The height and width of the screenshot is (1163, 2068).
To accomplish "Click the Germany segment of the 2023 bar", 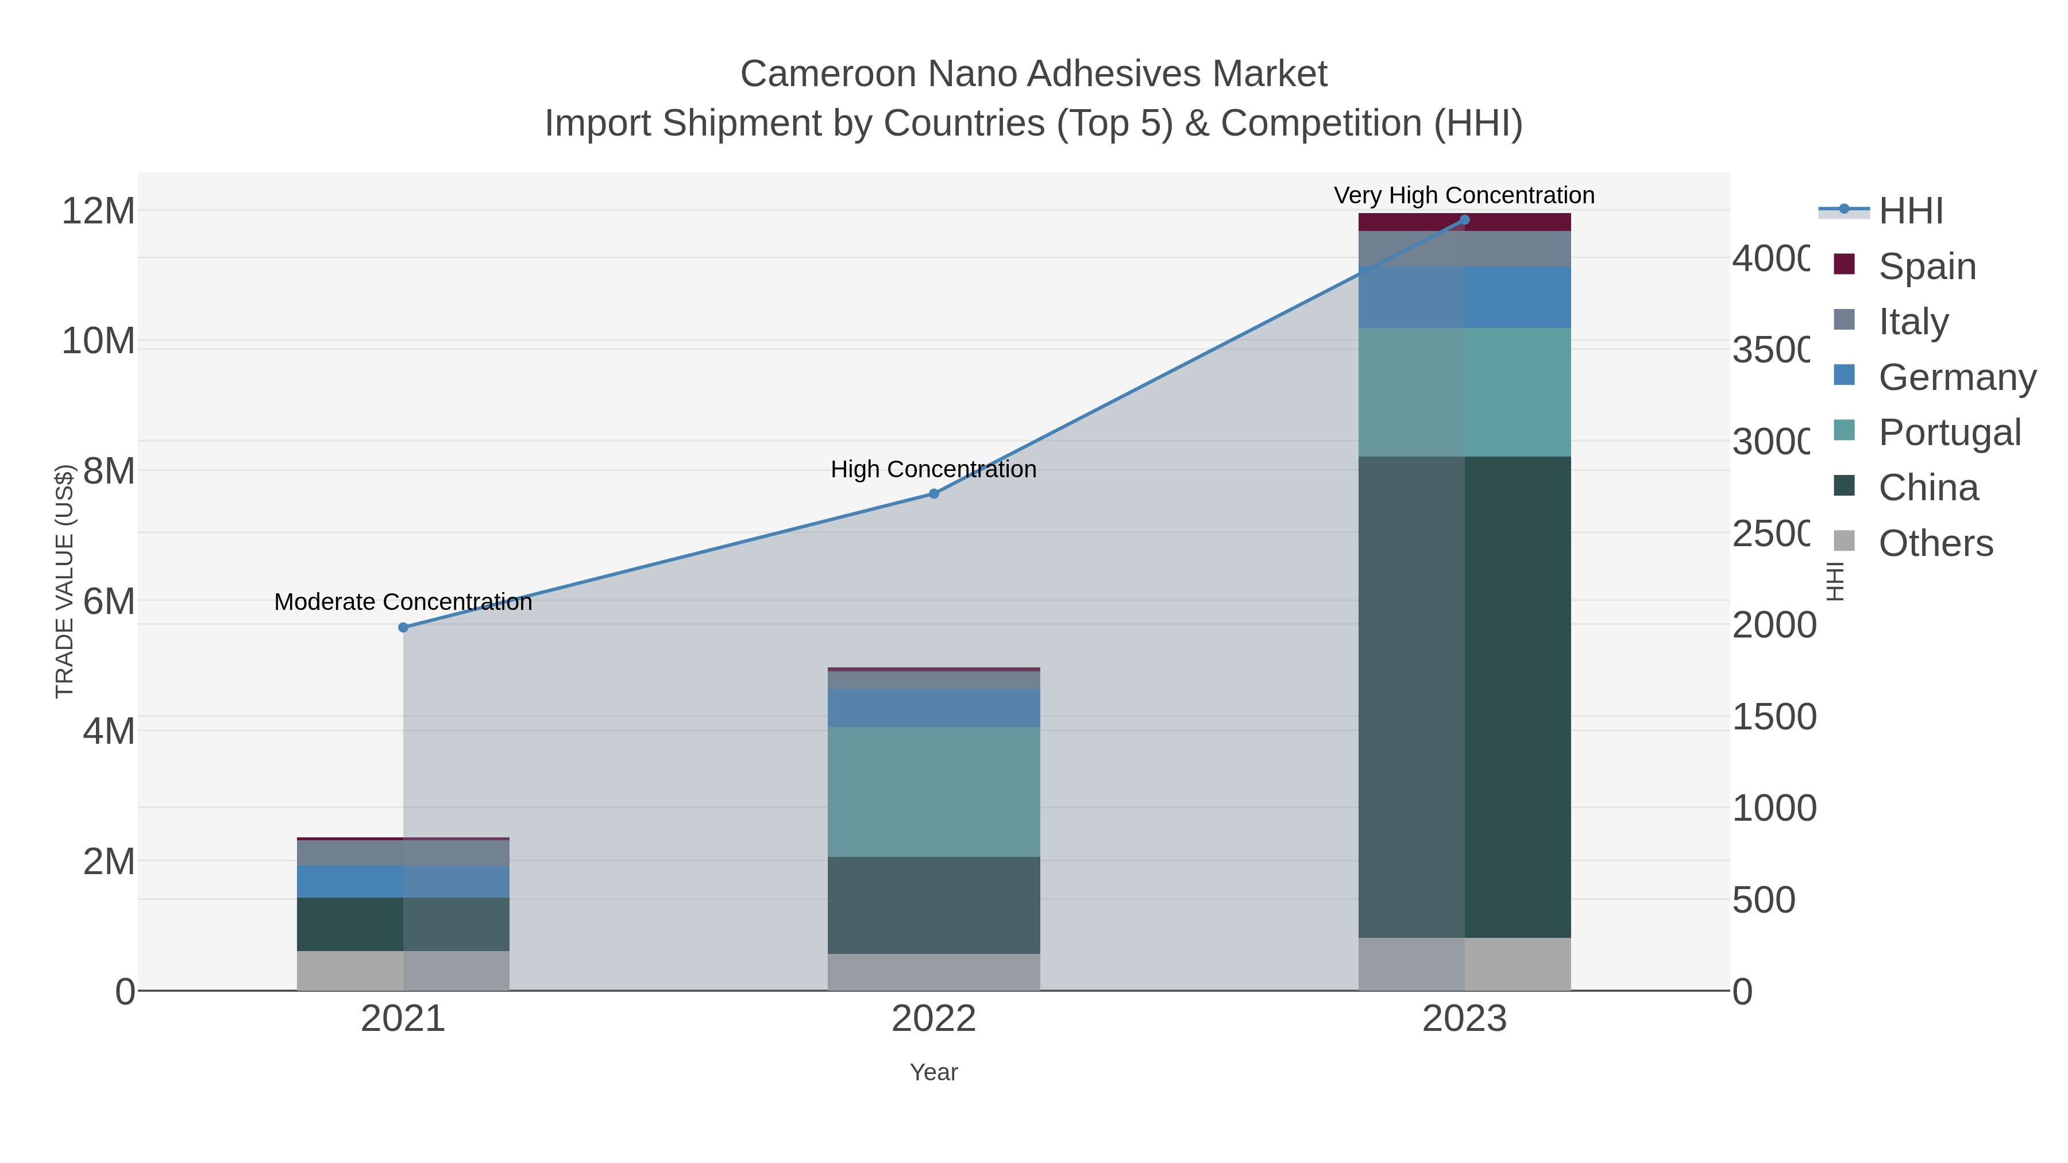I will point(1464,297).
